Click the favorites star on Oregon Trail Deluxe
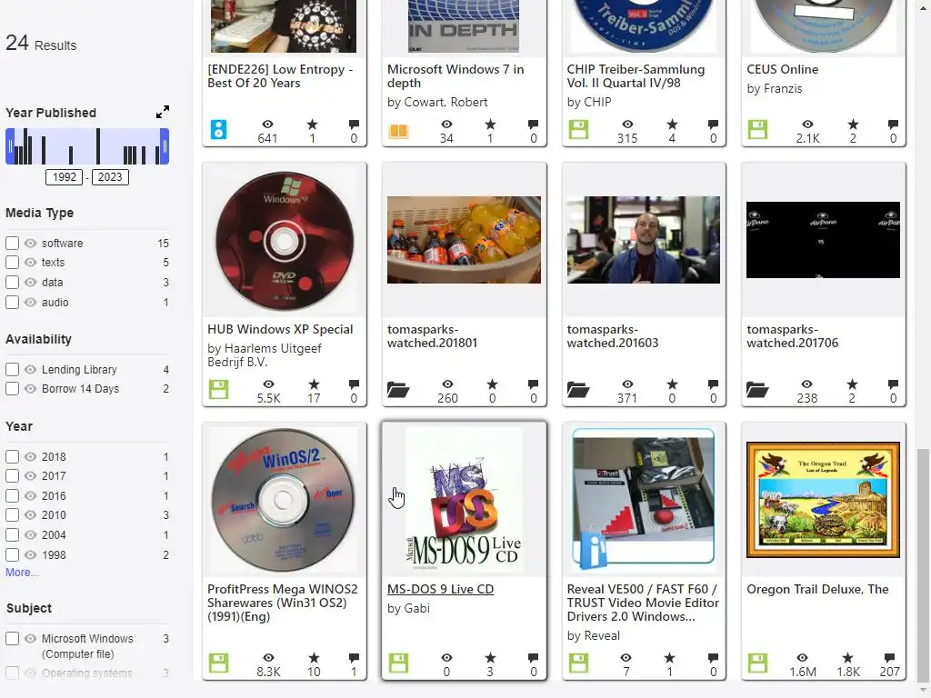This screenshot has height=698, width=931. point(848,658)
